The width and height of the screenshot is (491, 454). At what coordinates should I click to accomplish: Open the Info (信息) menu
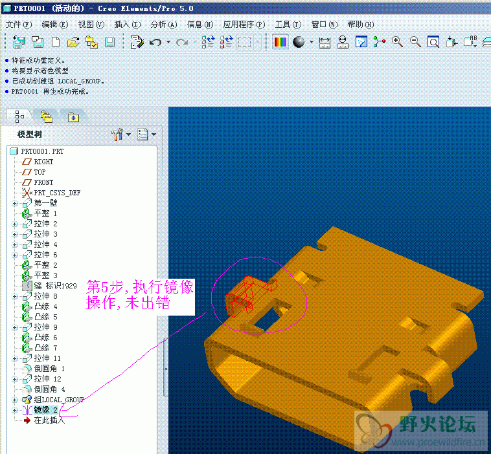200,25
